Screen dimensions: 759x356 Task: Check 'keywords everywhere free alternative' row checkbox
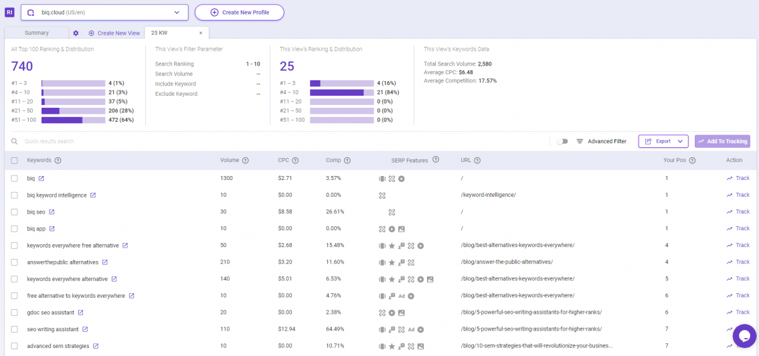(x=15, y=245)
